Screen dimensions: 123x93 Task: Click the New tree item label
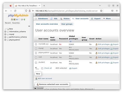coord(11,29)
